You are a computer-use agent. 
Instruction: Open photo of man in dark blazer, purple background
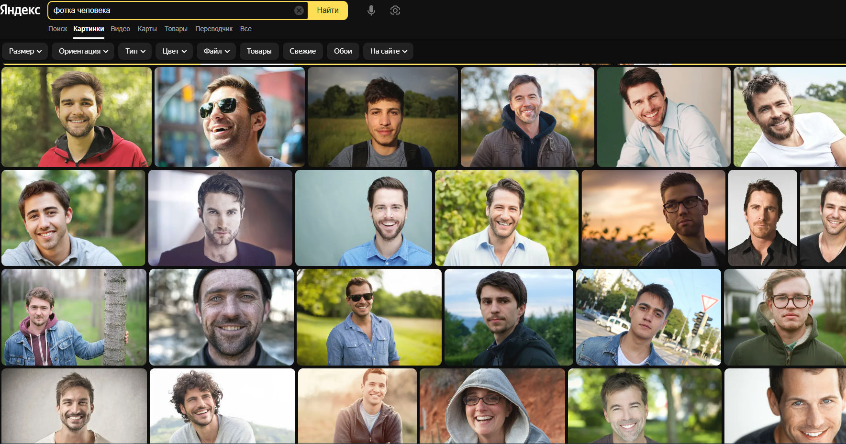tap(220, 218)
